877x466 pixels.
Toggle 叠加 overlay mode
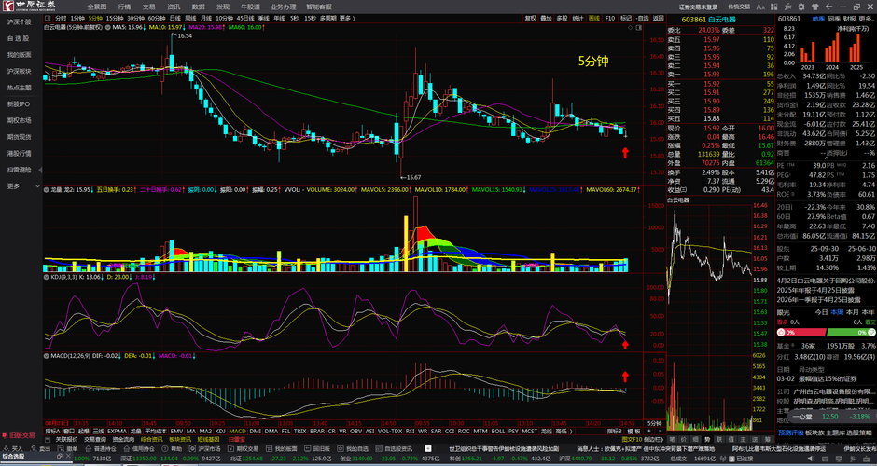[546, 18]
